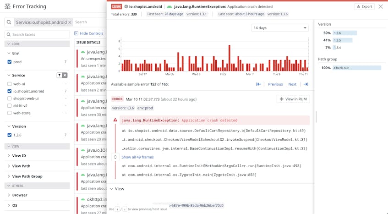The width and height of the screenshot is (388, 214).
Task: Toggle the prod environment checkbox
Action: click(x=10, y=62)
